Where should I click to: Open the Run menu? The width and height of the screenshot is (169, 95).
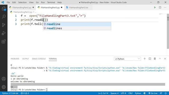click(43, 2)
